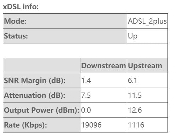
Task: Click the xDSL info heading
Action: 21,7
